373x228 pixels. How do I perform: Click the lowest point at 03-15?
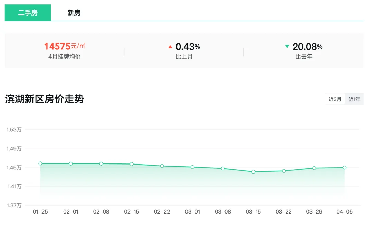tap(253, 172)
